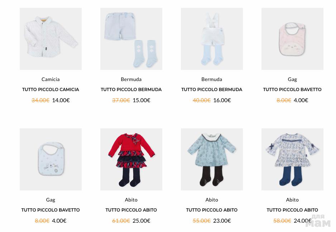Image resolution: width=336 pixels, height=232 pixels.
Task: Click the 14.00€ sale price
Action: tap(61, 100)
